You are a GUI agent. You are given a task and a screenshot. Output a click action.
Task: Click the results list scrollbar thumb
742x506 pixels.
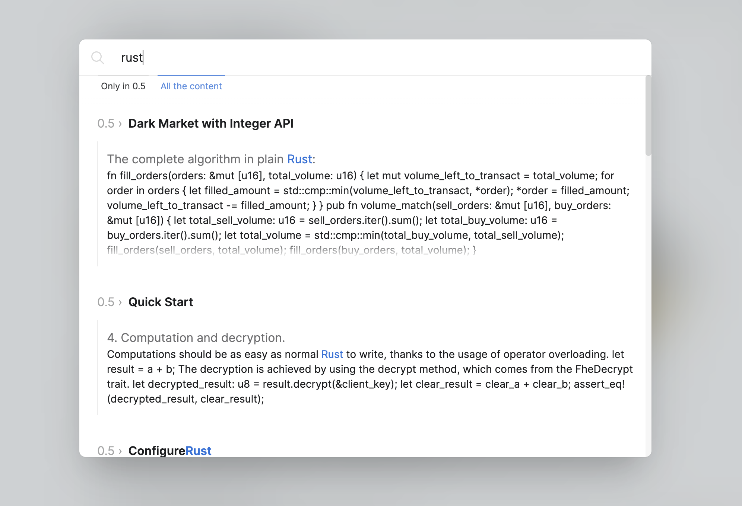coord(648,115)
